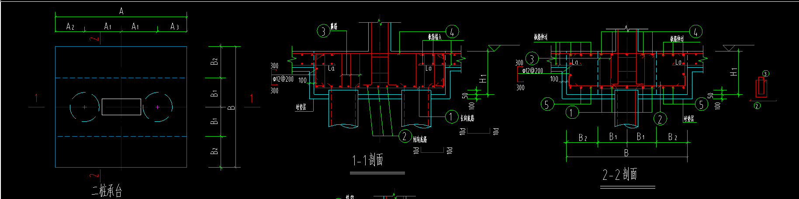Screen dimensions: 799x199
Task: Select callout circle 4 in section 2-2
Action: [x=696, y=31]
